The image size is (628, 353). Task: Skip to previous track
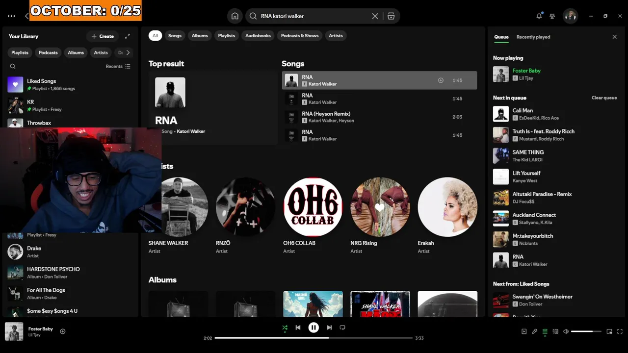point(298,328)
